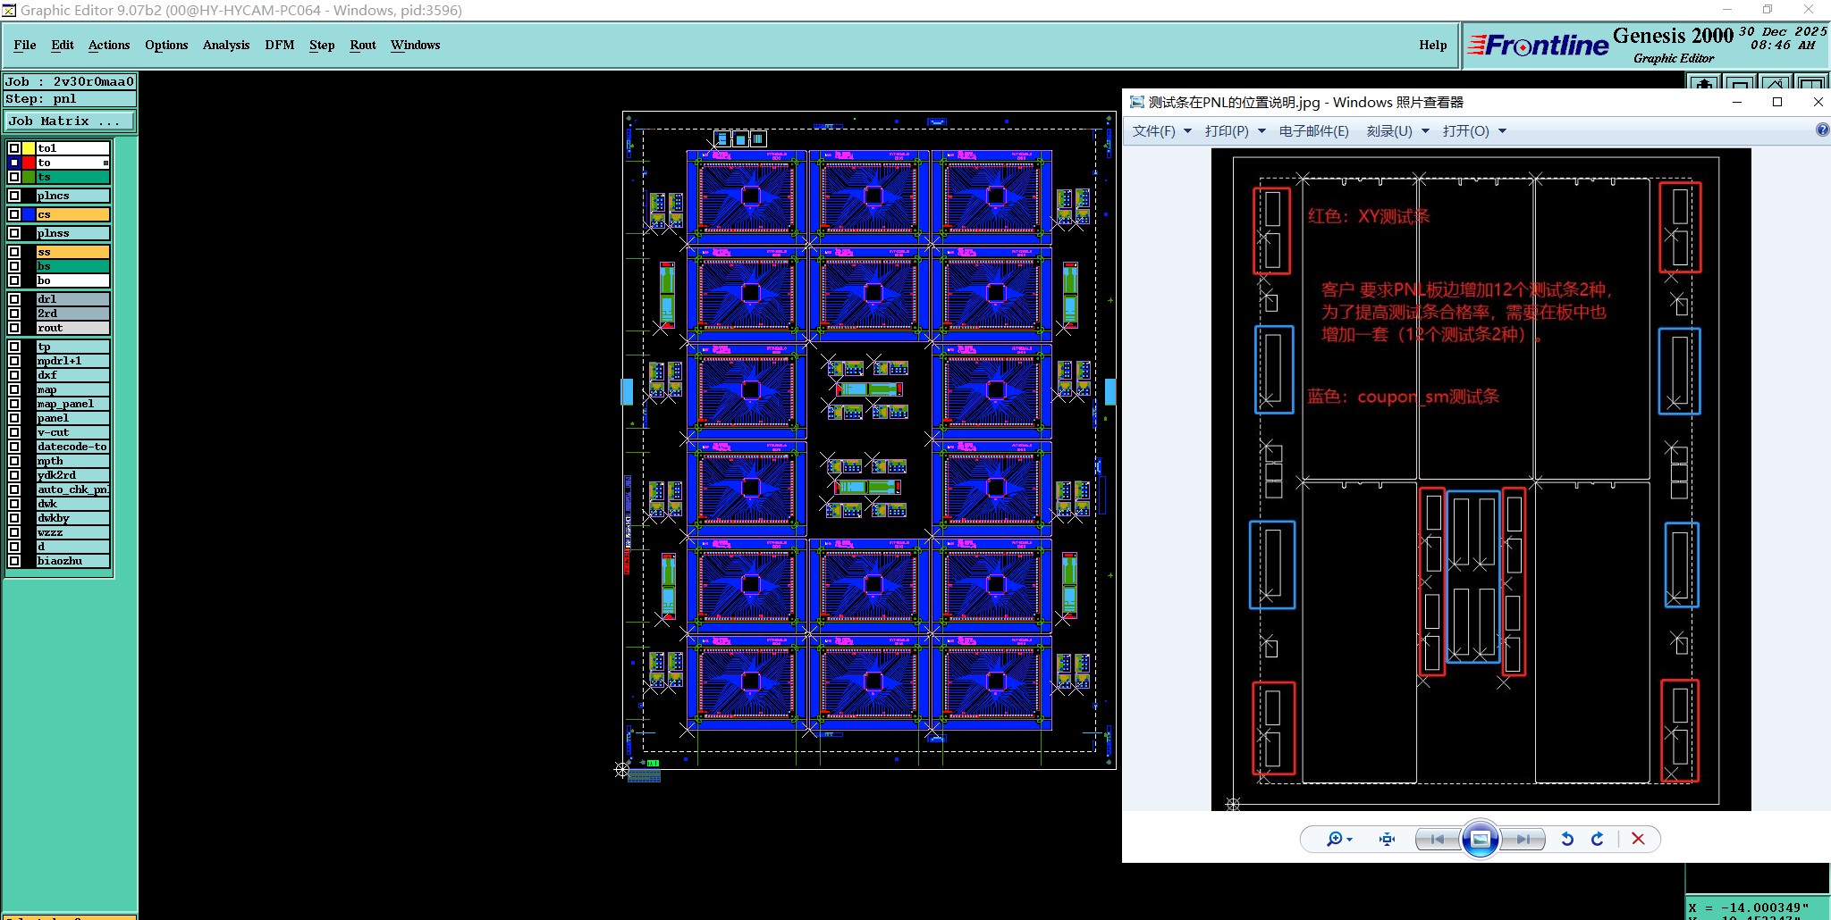Screen dimensions: 1831x920
Task: Open the File menu
Action: (x=25, y=45)
